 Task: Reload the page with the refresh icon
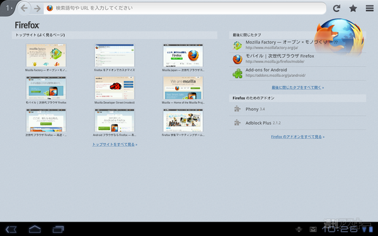[336, 8]
